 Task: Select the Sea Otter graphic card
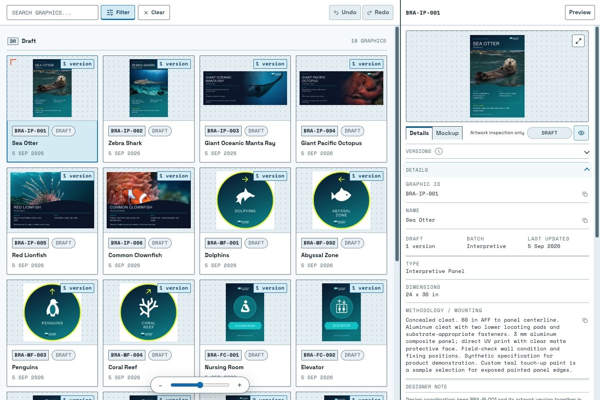pos(52,109)
